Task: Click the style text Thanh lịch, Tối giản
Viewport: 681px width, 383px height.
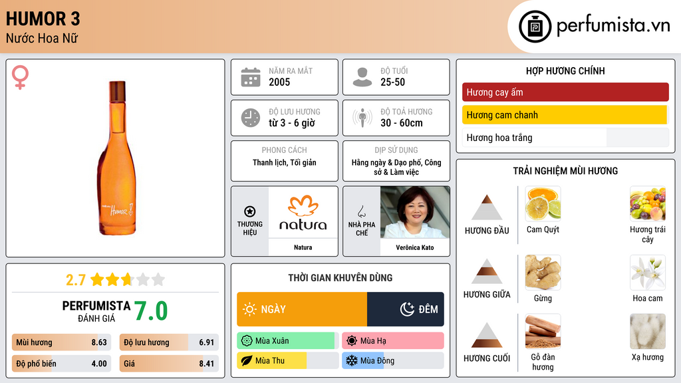Action: [x=285, y=162]
